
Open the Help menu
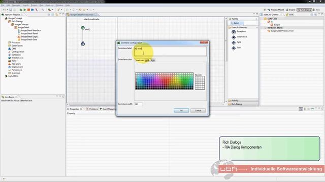click(68, 5)
